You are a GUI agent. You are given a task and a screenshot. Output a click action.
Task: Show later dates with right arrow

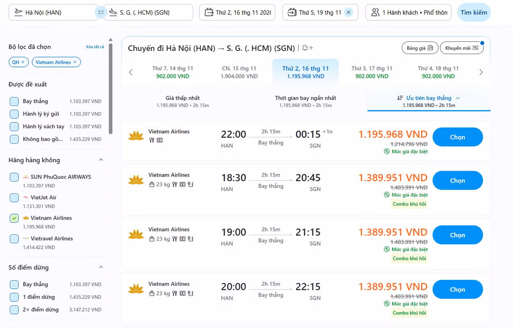[x=481, y=72]
